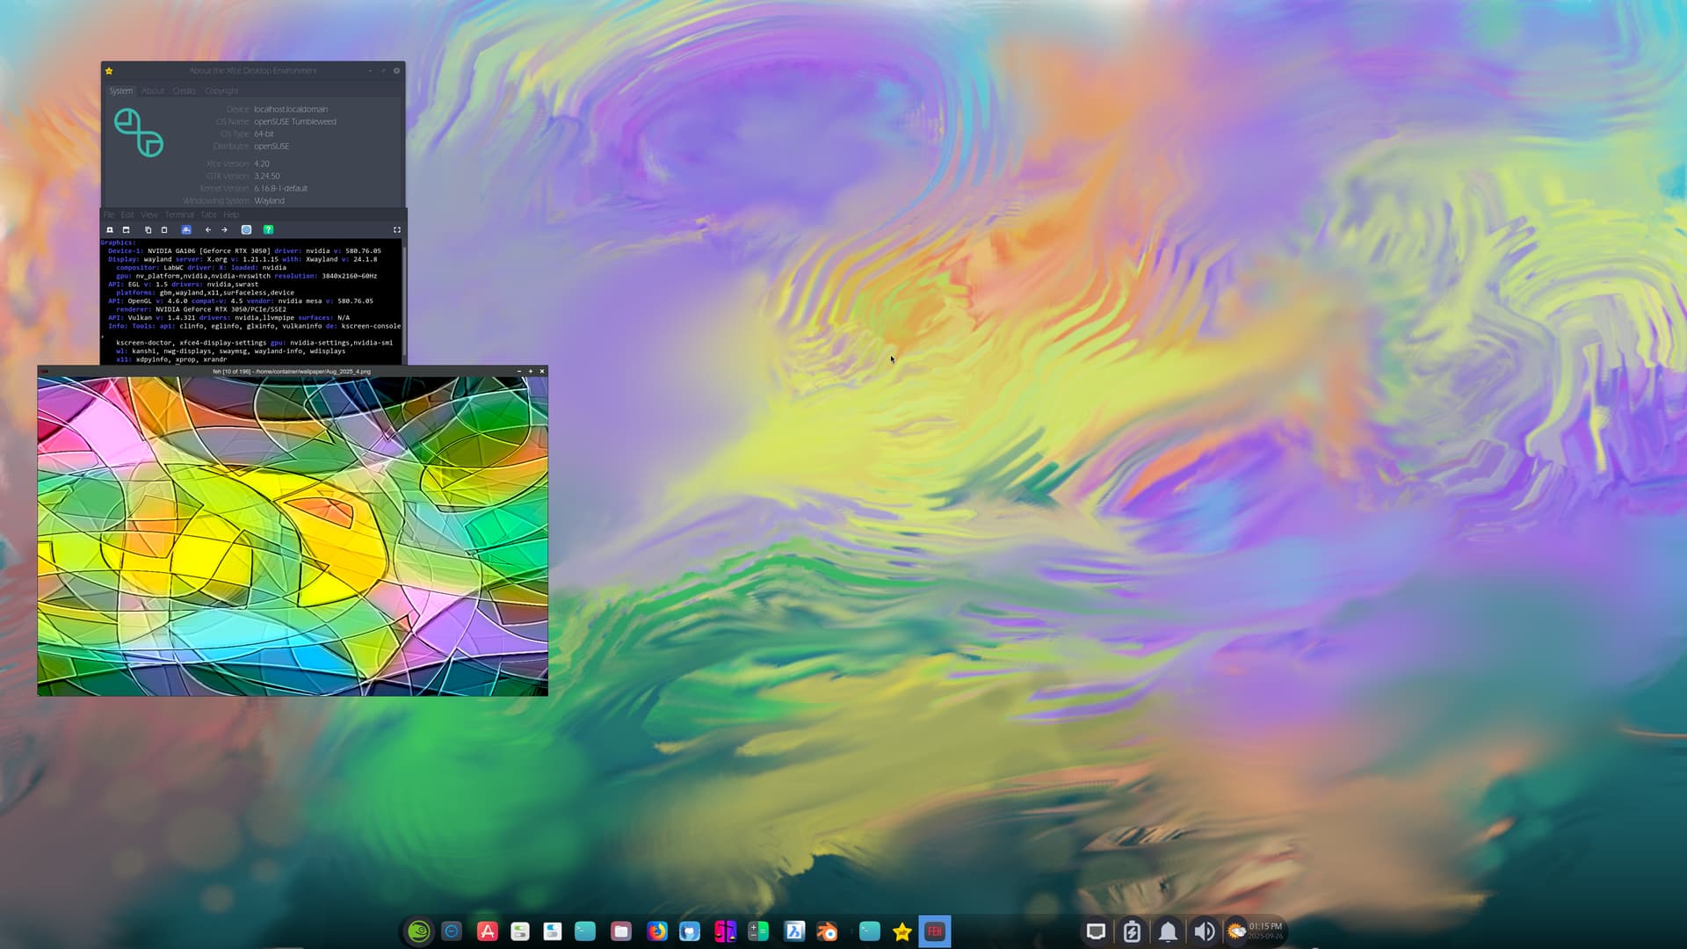
Task: Click the Paste icon in terminal toolbar
Action: (164, 230)
